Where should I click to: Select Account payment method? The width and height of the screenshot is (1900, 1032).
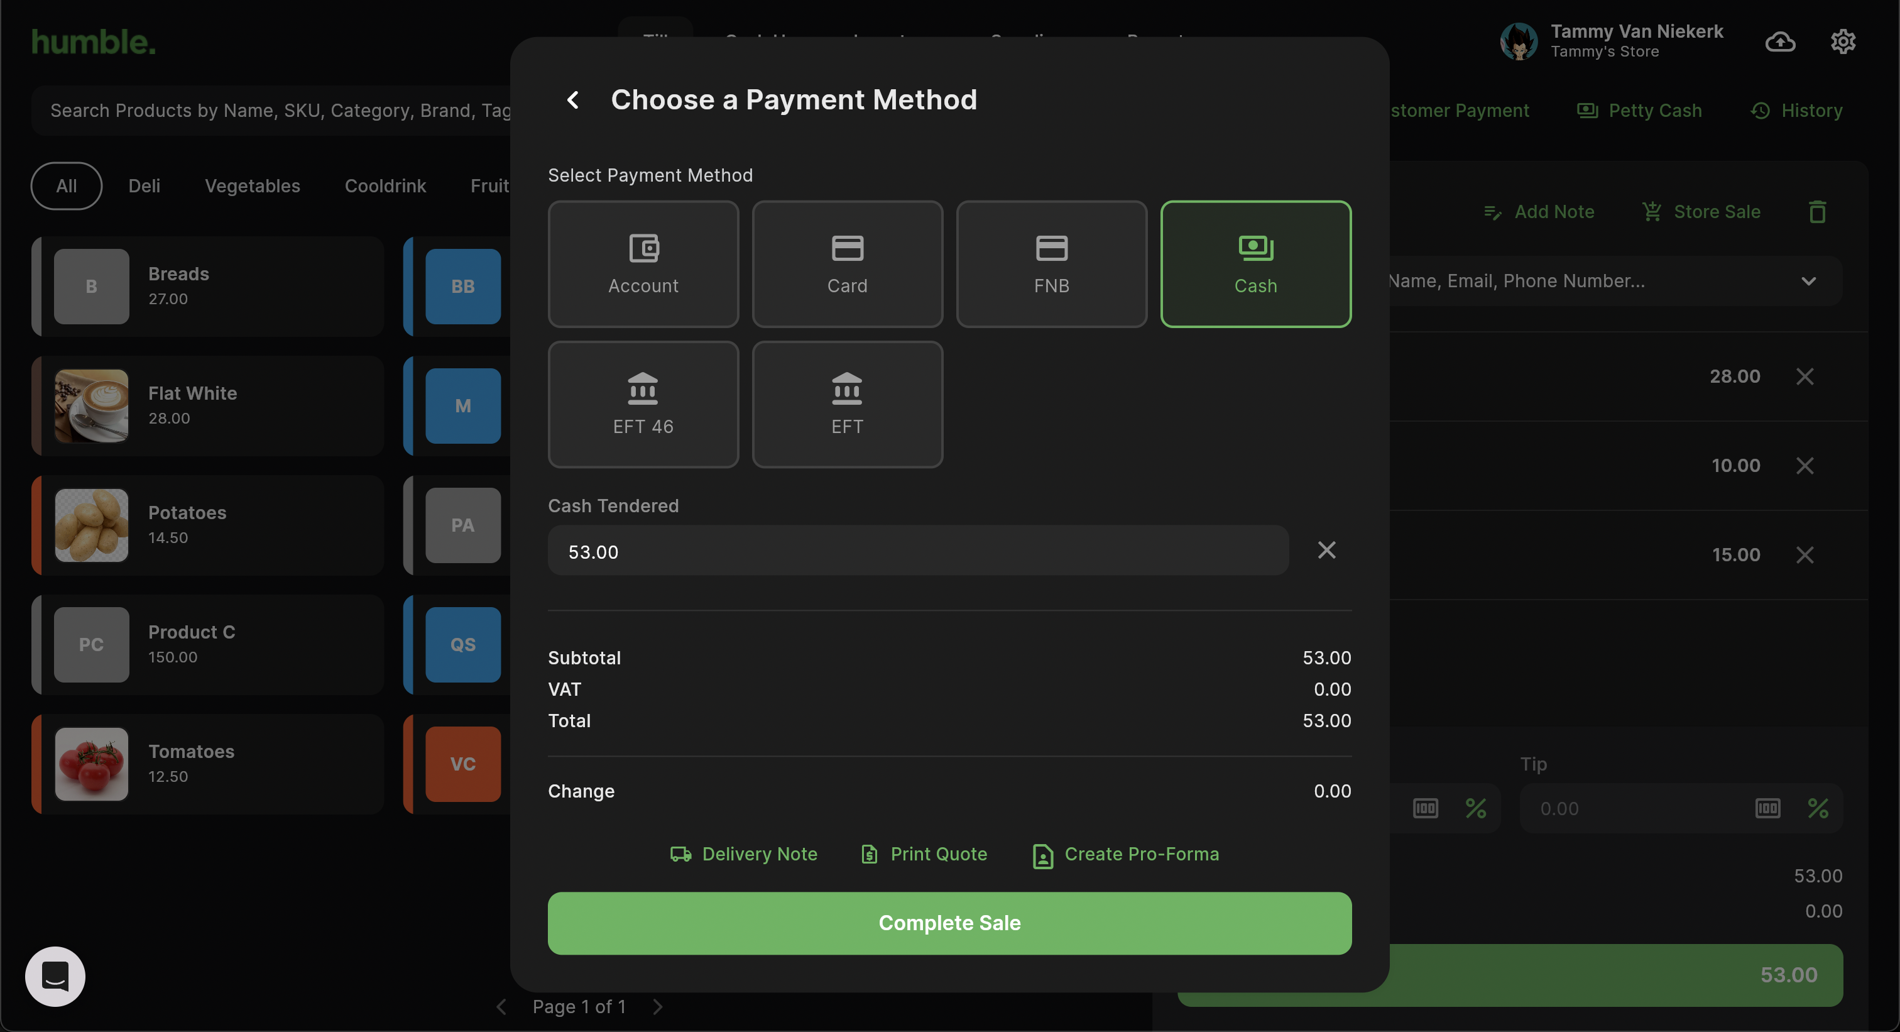pos(643,264)
